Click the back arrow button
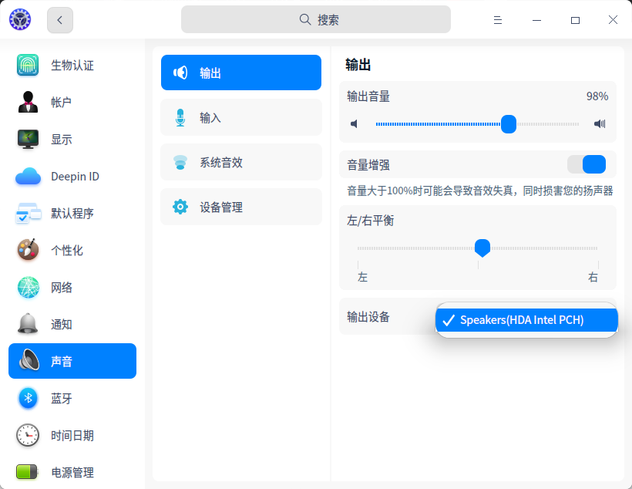This screenshot has width=632, height=489. (60, 20)
